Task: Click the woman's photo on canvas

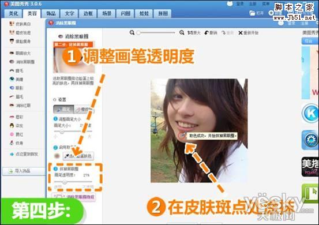Action: [x=199, y=130]
